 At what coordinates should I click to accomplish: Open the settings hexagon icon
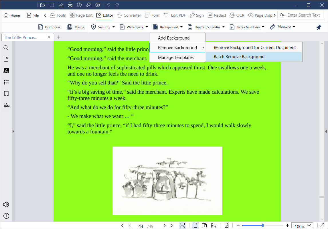(98, 5)
